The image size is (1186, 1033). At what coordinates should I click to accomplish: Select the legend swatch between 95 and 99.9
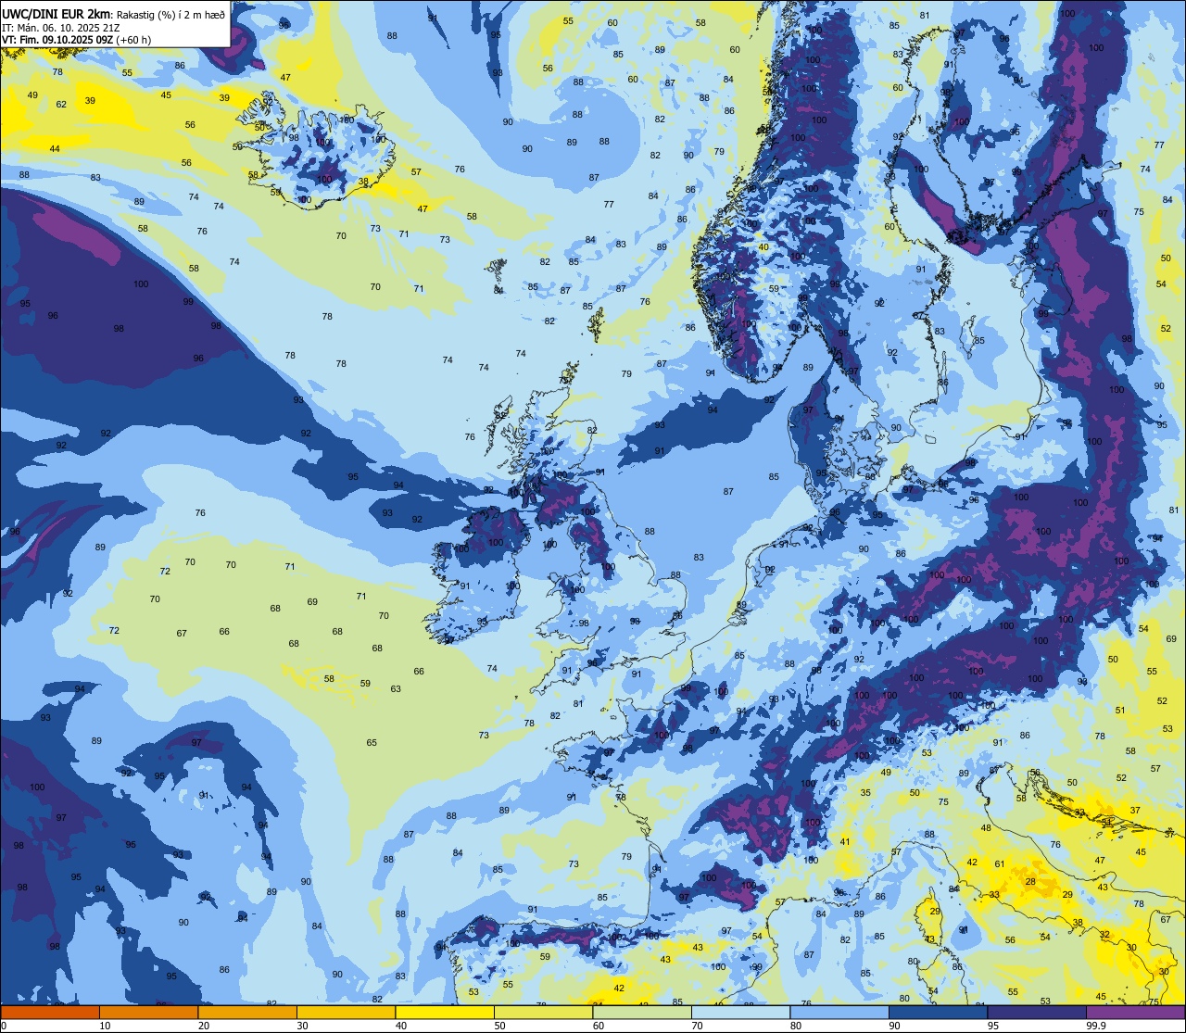coord(1037,1013)
